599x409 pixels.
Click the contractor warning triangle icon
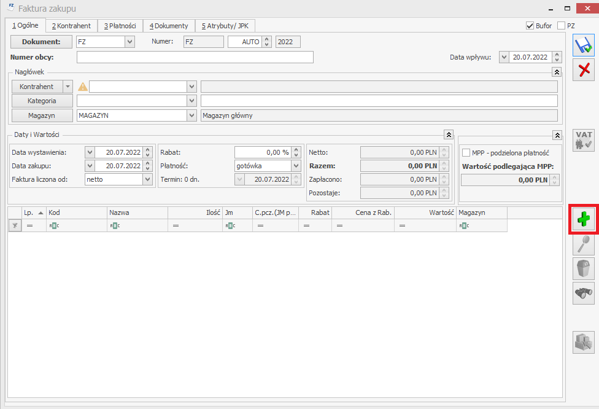pos(83,87)
